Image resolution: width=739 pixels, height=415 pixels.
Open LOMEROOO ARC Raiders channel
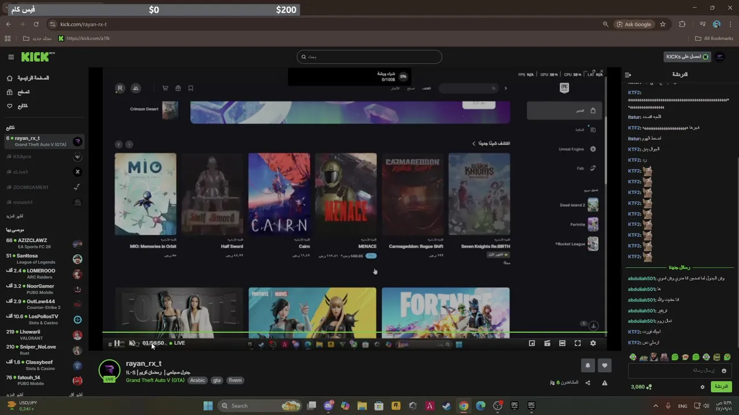(44, 274)
